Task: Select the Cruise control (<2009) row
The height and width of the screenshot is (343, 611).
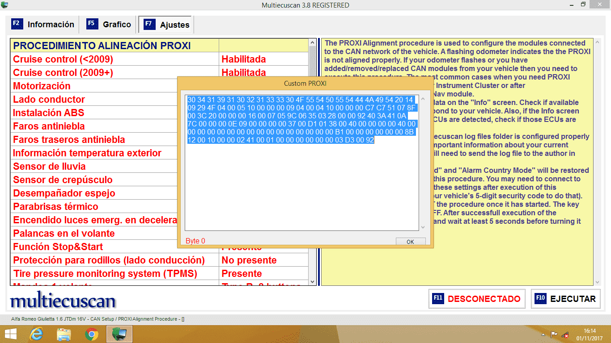Action: pos(160,59)
